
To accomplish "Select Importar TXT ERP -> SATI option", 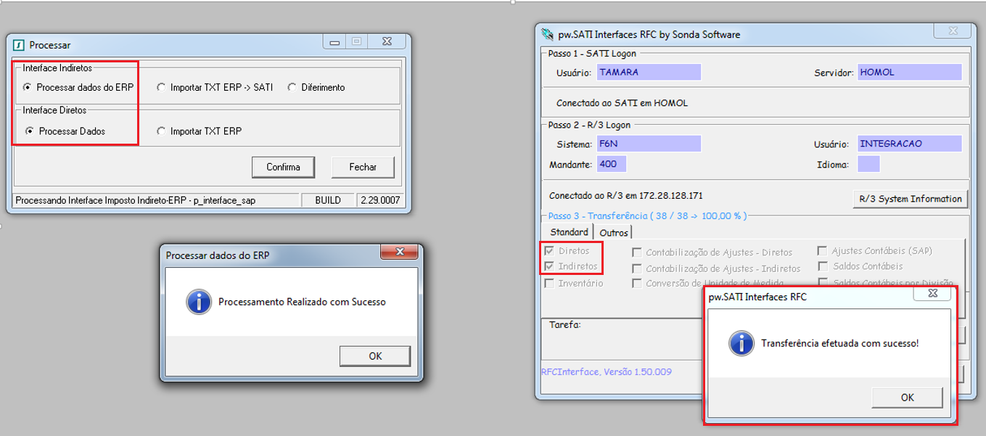I will pos(161,88).
